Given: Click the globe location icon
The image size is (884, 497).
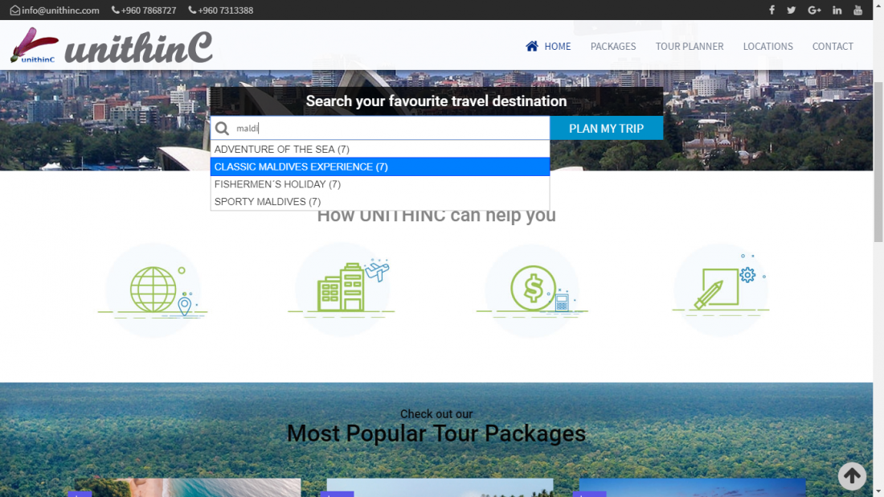Looking at the screenshot, I should [x=153, y=290].
